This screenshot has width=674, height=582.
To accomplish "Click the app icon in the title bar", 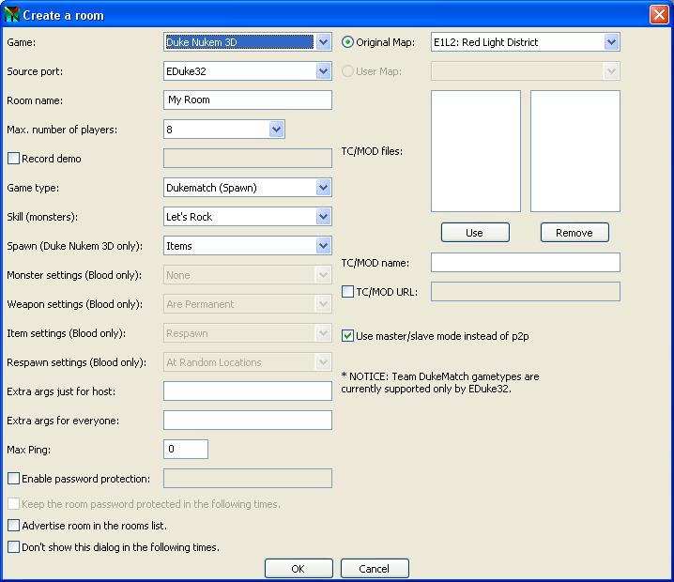I will tap(12, 14).
